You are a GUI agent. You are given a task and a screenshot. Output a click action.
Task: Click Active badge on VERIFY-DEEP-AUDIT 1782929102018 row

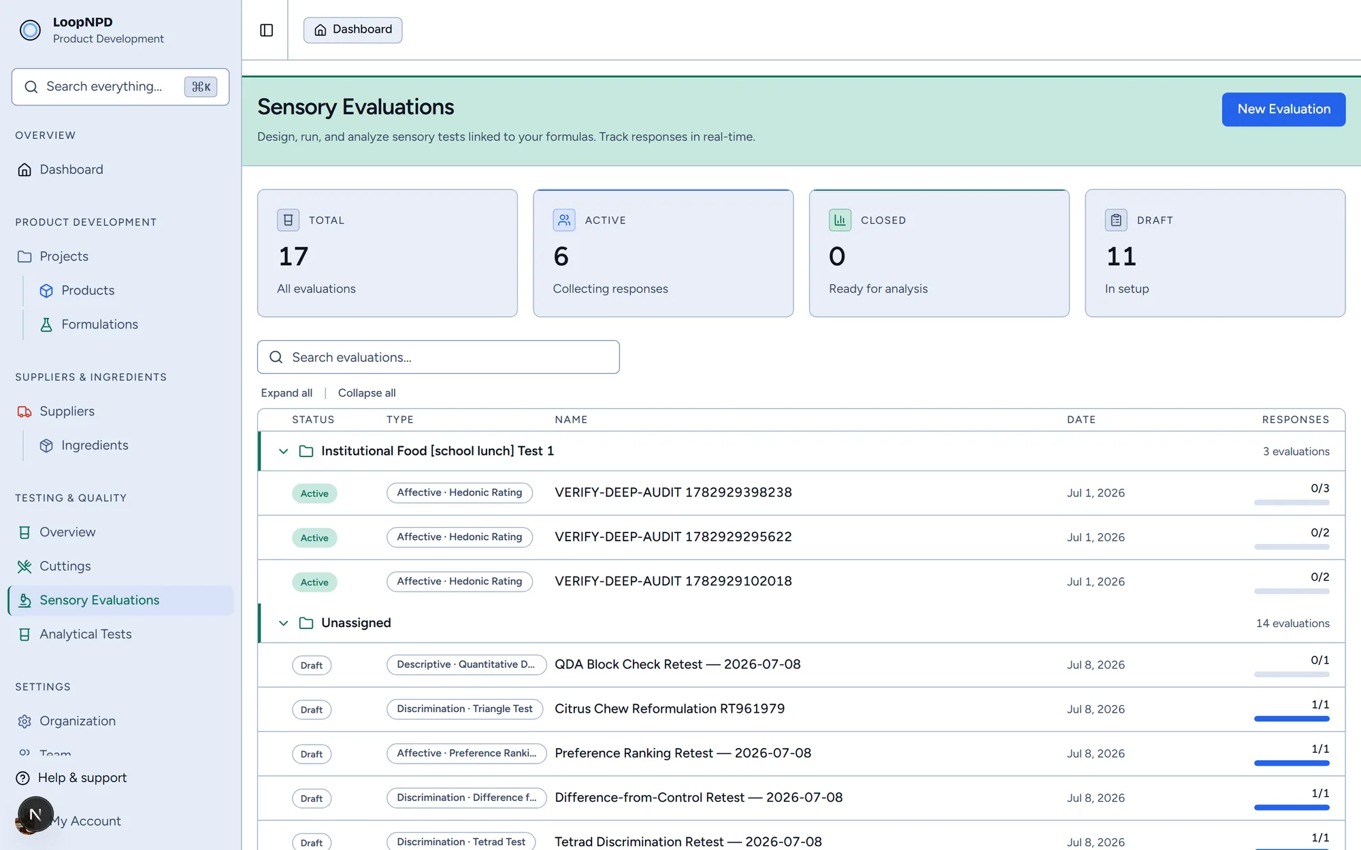(x=314, y=582)
